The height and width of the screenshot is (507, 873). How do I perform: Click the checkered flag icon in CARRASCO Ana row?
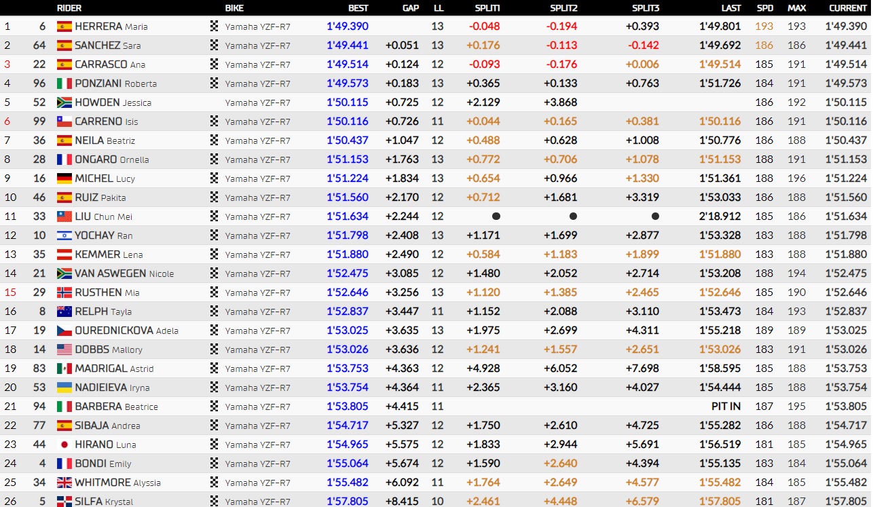tap(215, 64)
